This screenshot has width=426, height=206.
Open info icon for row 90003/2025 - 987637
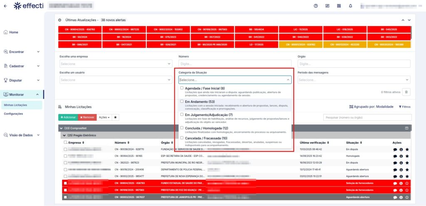(x=401, y=197)
